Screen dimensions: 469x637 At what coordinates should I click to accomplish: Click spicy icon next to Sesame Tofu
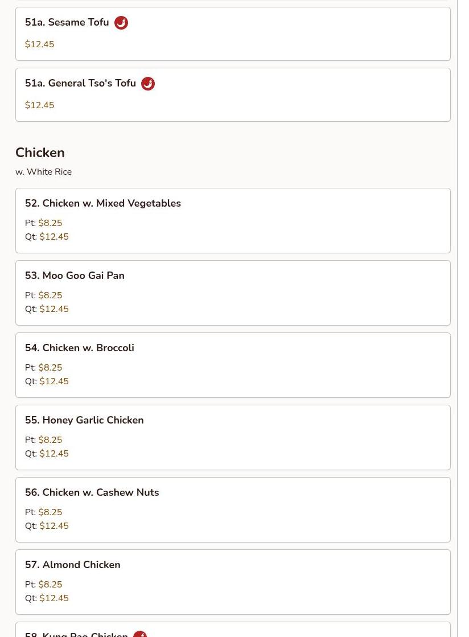pyautogui.click(x=121, y=23)
